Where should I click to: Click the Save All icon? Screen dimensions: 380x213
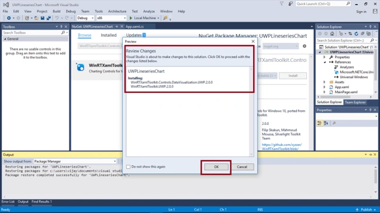49,18
